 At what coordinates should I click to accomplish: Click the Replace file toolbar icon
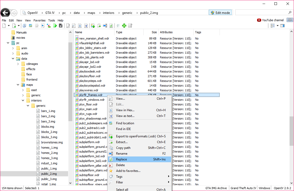click(111, 26)
